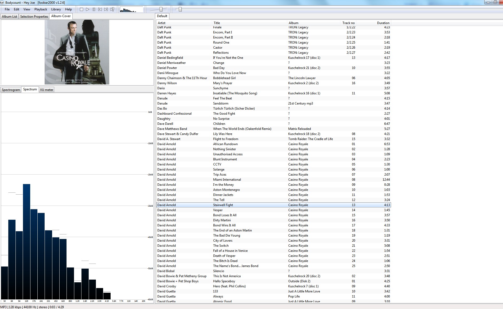This screenshot has height=309, width=503.
Task: Select the Album-Cover tab
Action: click(x=61, y=16)
